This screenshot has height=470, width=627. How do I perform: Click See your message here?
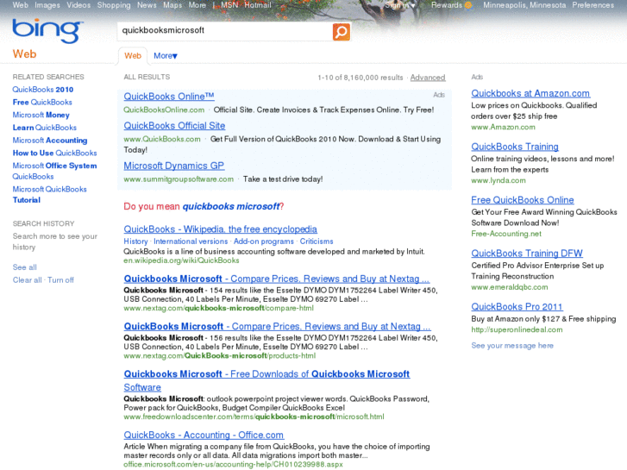click(512, 346)
